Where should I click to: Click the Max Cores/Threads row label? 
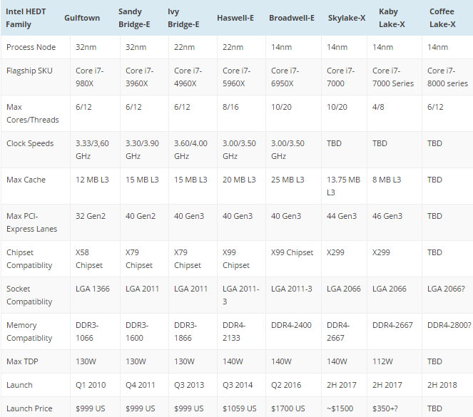(x=33, y=113)
